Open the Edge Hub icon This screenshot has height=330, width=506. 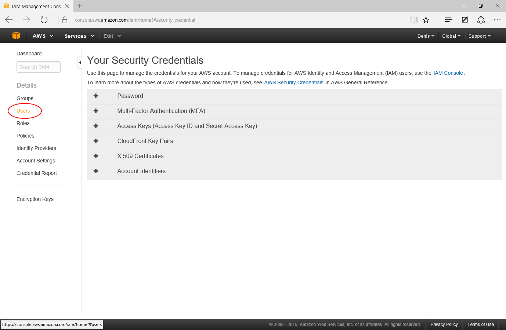pyautogui.click(x=448, y=20)
